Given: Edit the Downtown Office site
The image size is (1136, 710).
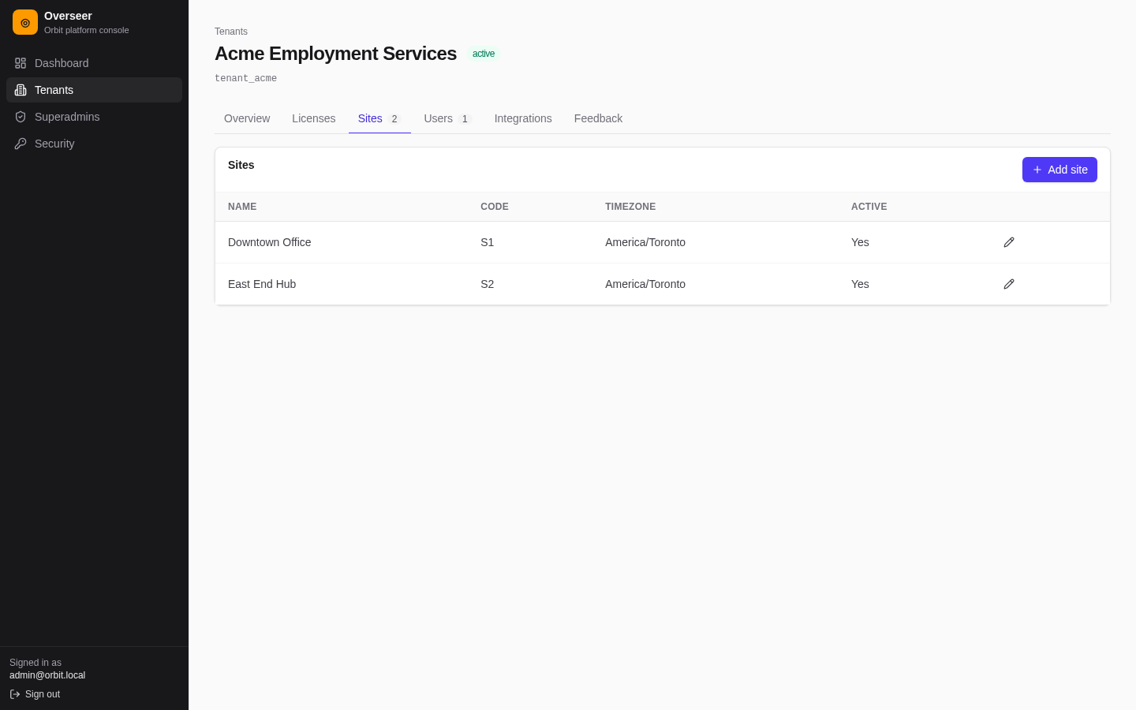Looking at the screenshot, I should 1009,242.
